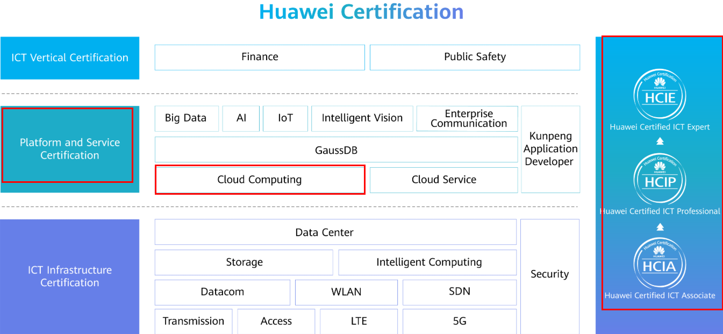The width and height of the screenshot is (723, 334).
Task: Click the Platform and Service Certification panel
Action: 69,149
